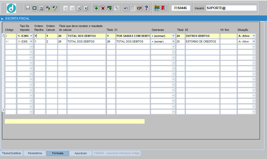Screen dimensions: 267x159
Task: Open the Search query icon
Action: point(109,8)
